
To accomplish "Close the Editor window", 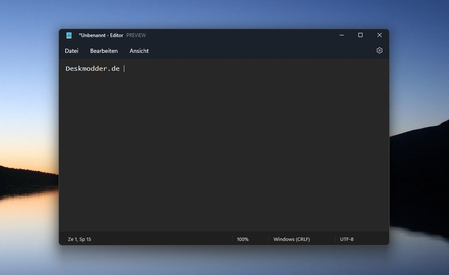I will point(379,35).
